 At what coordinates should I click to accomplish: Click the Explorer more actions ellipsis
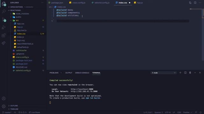pos(42,3)
